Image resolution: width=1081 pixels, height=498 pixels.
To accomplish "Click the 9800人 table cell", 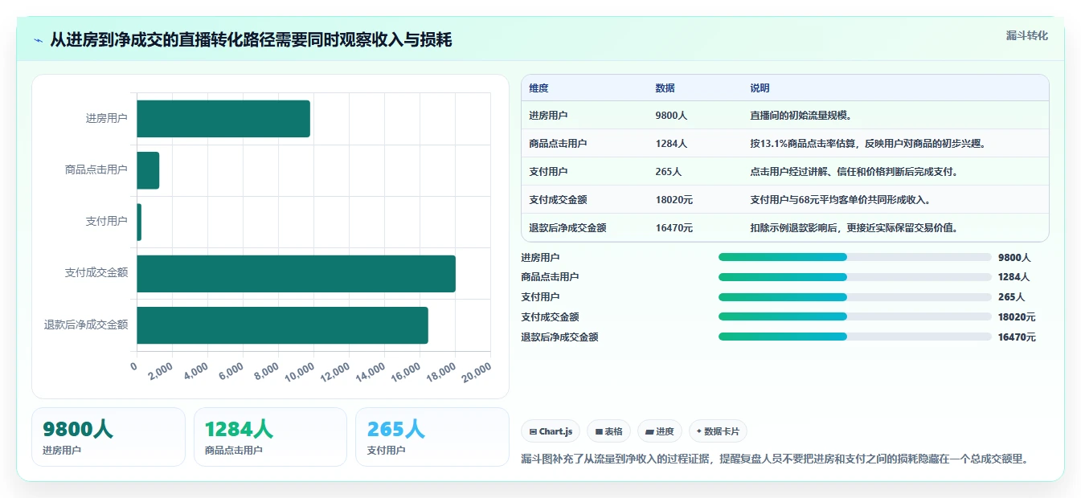I will pyautogui.click(x=671, y=116).
